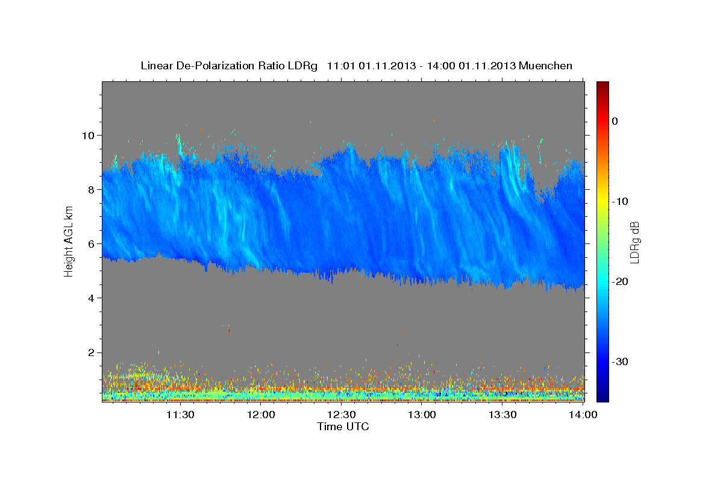Click the colorbar value '0'

[615, 121]
